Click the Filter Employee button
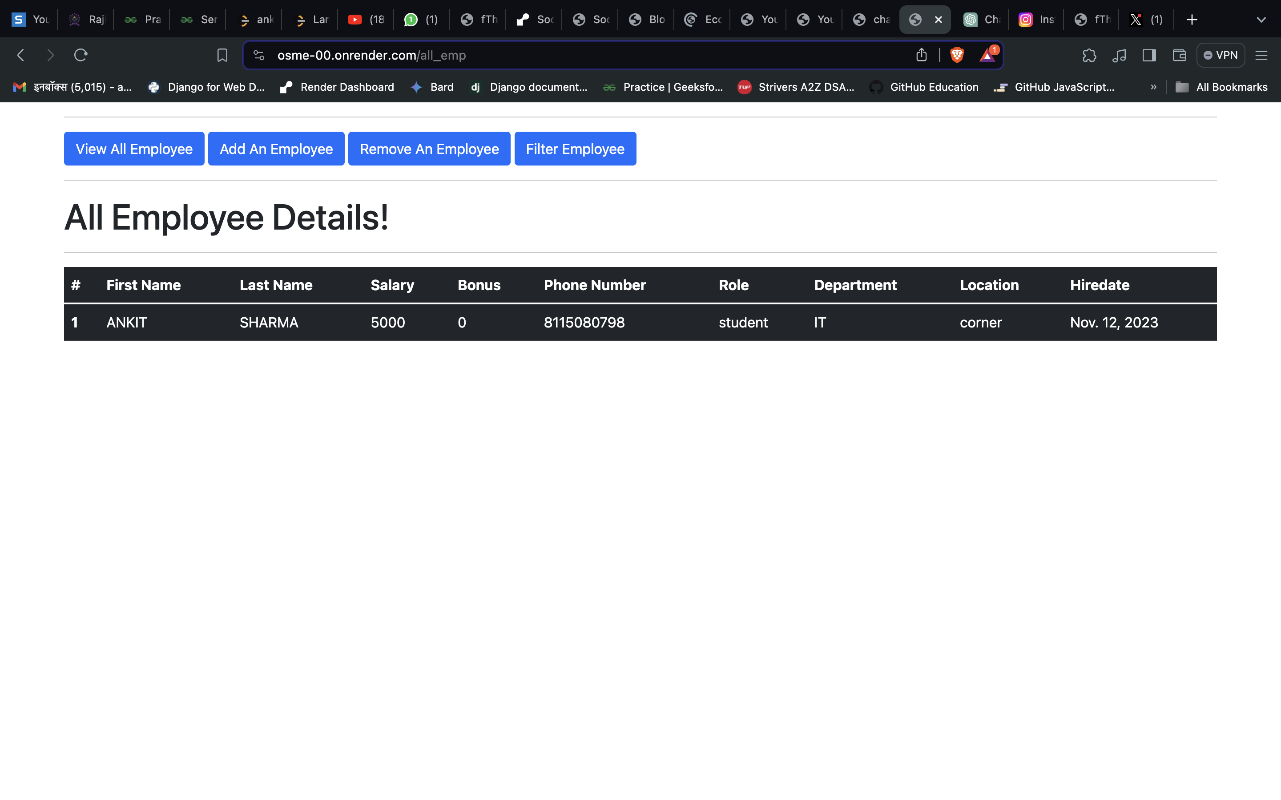Screen dimensions: 1281x800 pos(575,149)
